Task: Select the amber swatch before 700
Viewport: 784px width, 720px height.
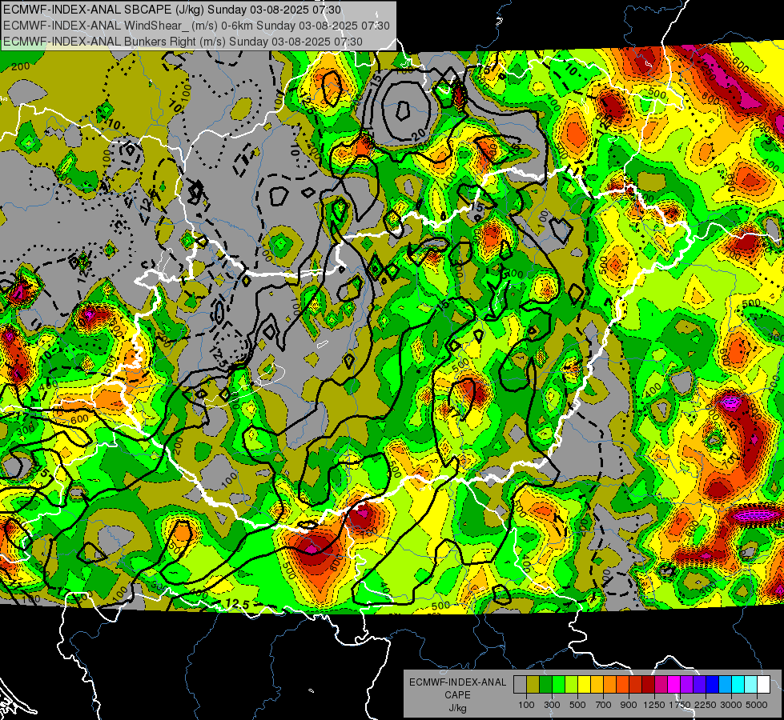Action: pyautogui.click(x=597, y=685)
